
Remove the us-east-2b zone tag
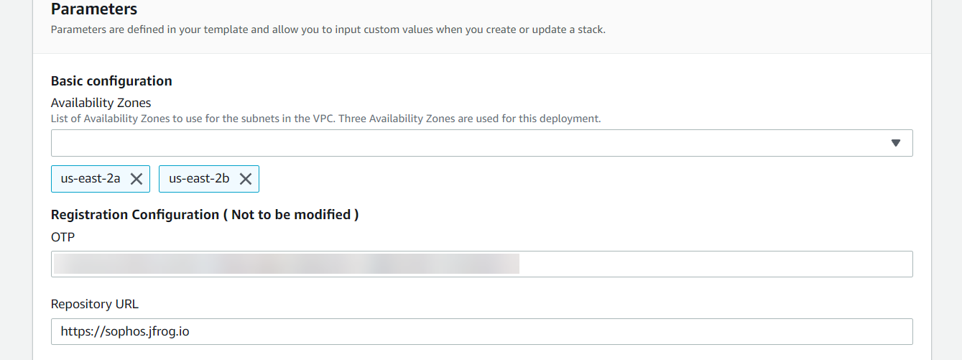246,179
